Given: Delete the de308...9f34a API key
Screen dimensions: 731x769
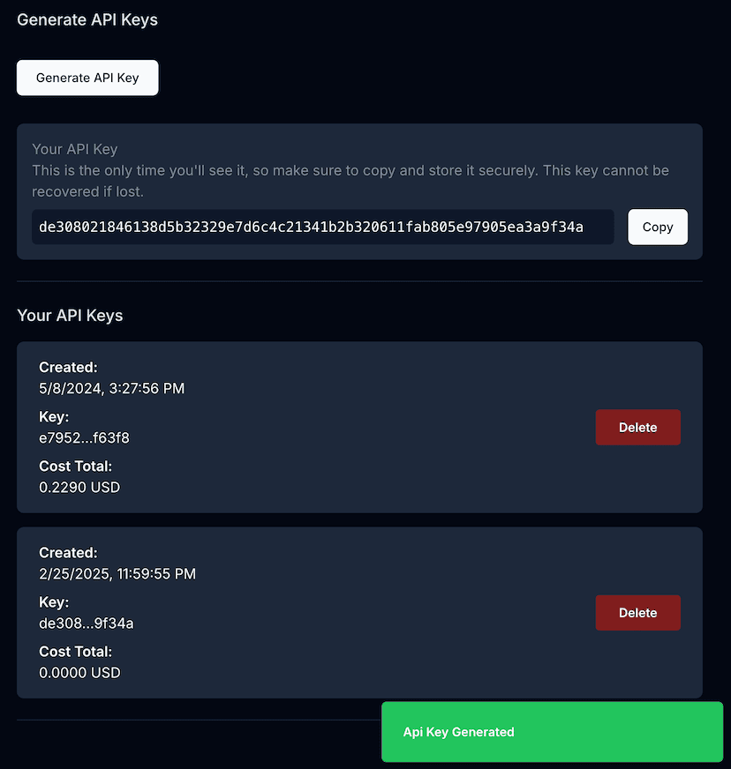Looking at the screenshot, I should (637, 613).
